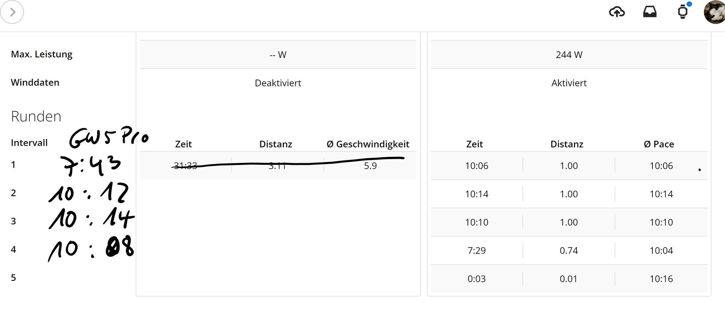Click the Winddaten row label

click(35, 83)
